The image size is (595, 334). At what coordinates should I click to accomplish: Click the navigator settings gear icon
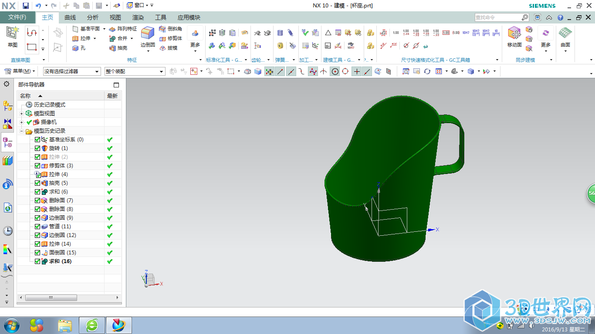coord(7,84)
